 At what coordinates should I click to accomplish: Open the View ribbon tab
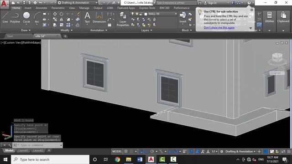tap(72, 8)
